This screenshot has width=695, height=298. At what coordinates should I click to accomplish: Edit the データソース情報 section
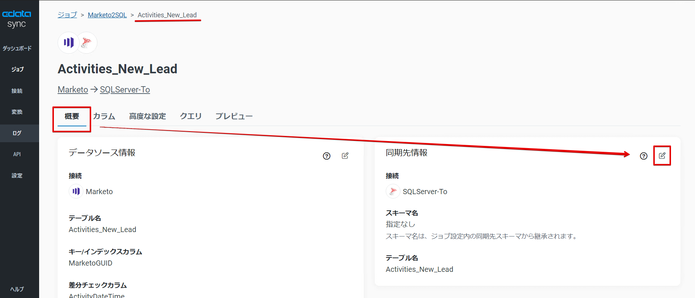(x=345, y=156)
